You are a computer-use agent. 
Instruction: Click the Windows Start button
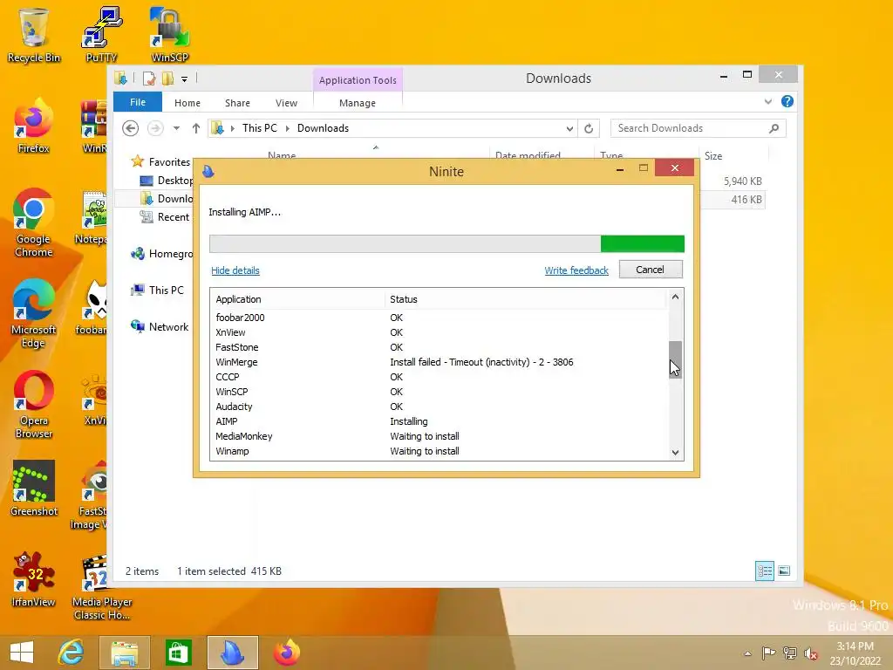coord(22,653)
